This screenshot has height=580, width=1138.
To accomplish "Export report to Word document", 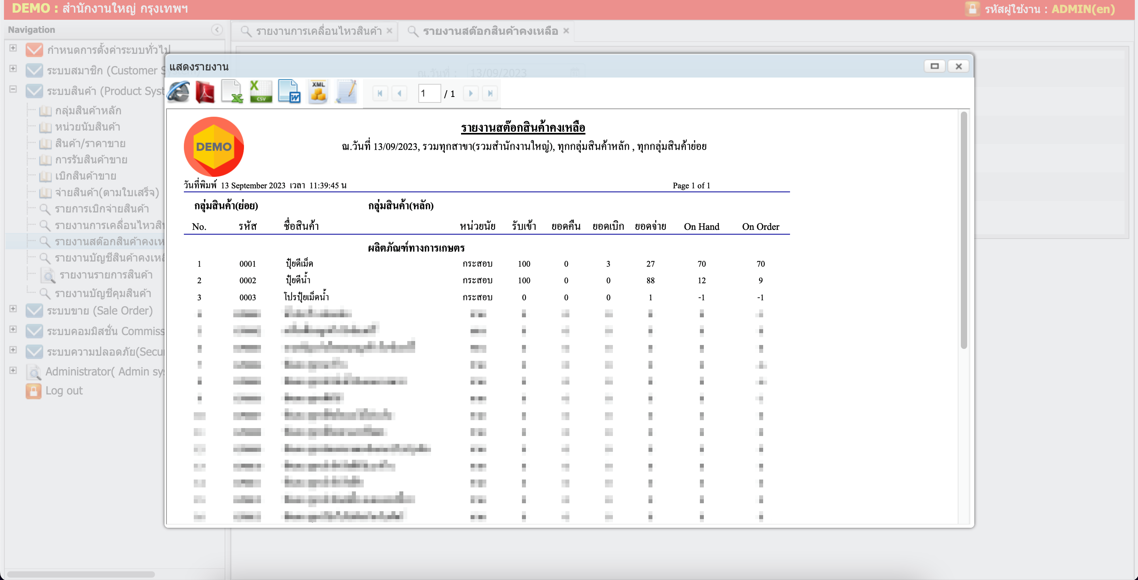I will click(x=289, y=93).
